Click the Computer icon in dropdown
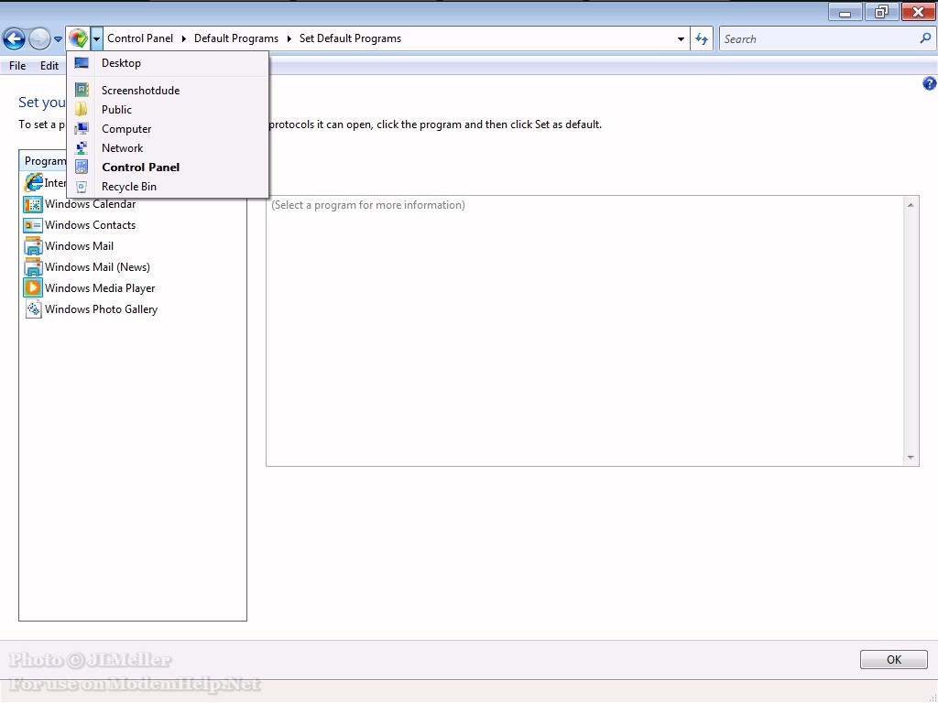 click(x=82, y=128)
